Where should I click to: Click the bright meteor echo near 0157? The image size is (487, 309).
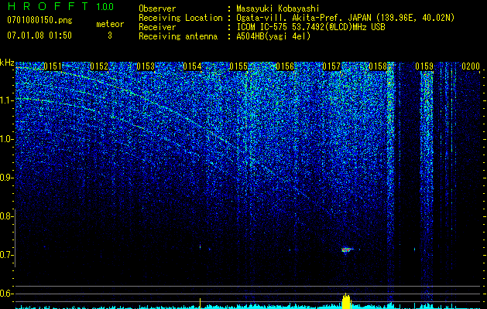tap(347, 250)
